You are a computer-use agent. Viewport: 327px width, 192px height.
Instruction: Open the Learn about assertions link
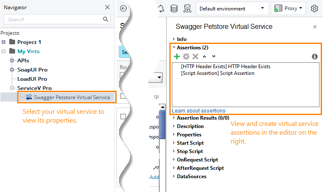[199, 111]
